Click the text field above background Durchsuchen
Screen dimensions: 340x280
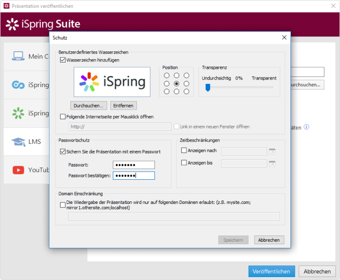(x=307, y=72)
